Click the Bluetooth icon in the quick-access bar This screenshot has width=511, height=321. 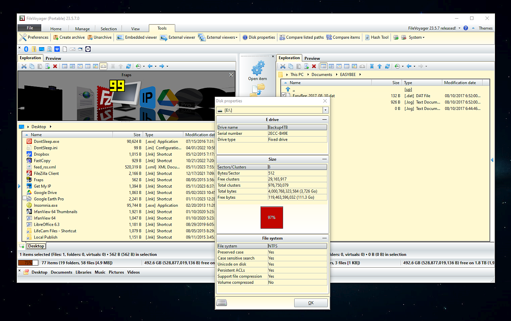(x=26, y=49)
